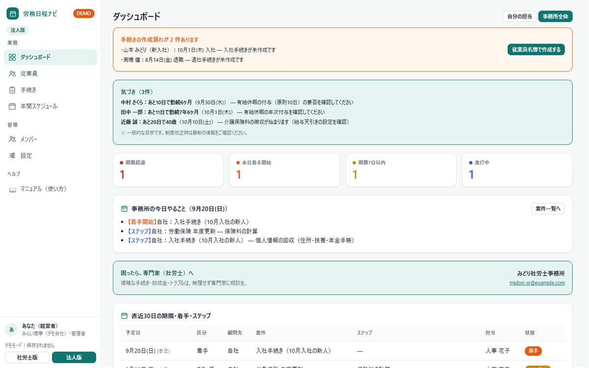
Task: Click the 近藤 誠 notice line
Action: coord(235,122)
